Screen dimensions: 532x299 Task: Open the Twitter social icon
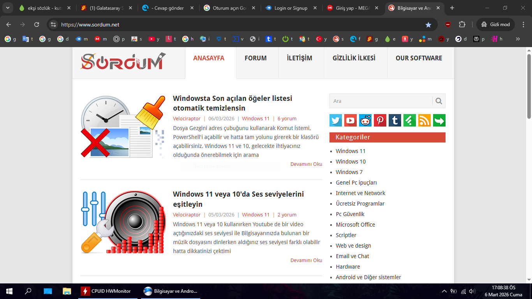336,120
